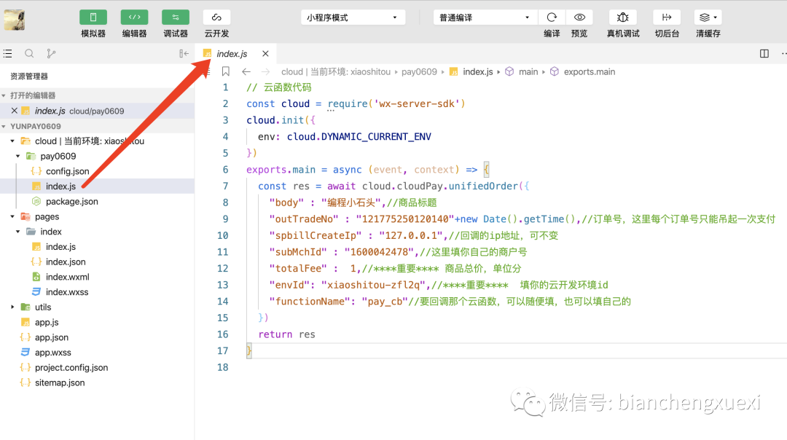Click "pay_cb" value on line 14
Image resolution: width=787 pixels, height=440 pixels.
click(x=385, y=302)
